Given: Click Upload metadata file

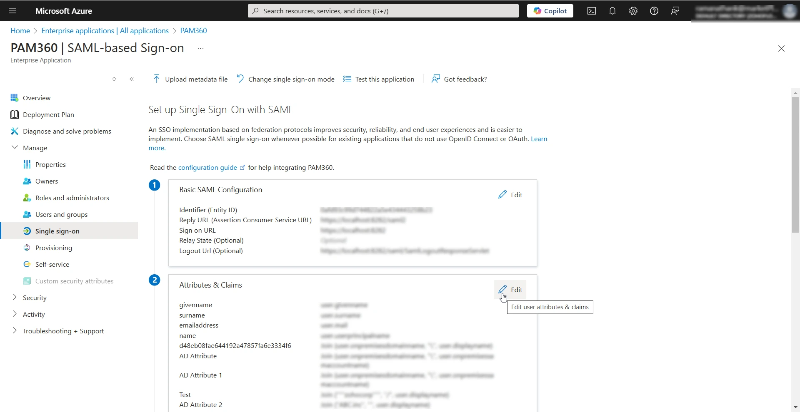Looking at the screenshot, I should point(190,79).
